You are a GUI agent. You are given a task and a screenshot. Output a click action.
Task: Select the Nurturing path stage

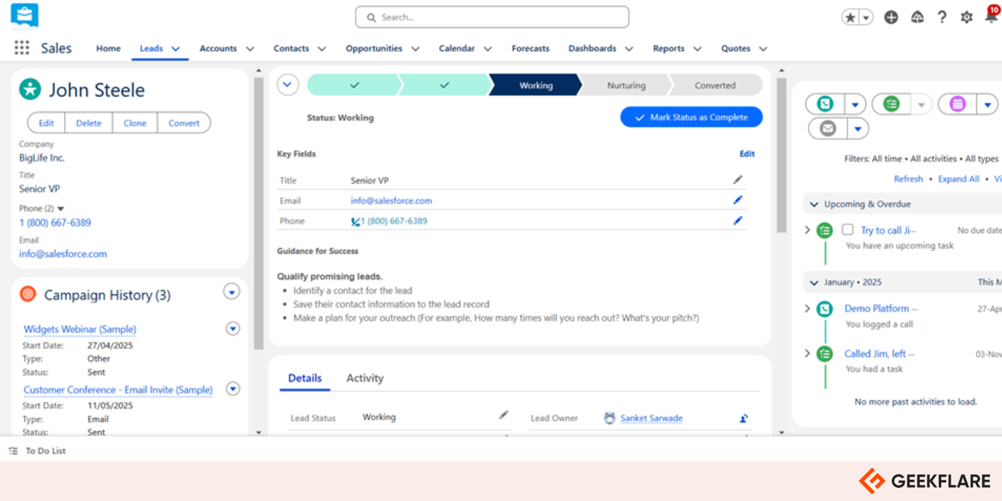coord(626,85)
